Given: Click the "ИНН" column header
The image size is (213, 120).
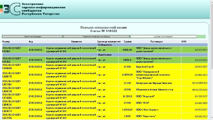Looking at the screenshot, I should coord(184,41).
